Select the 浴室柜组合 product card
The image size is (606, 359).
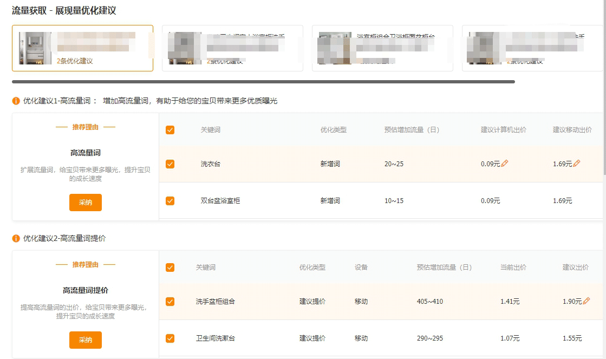382,48
